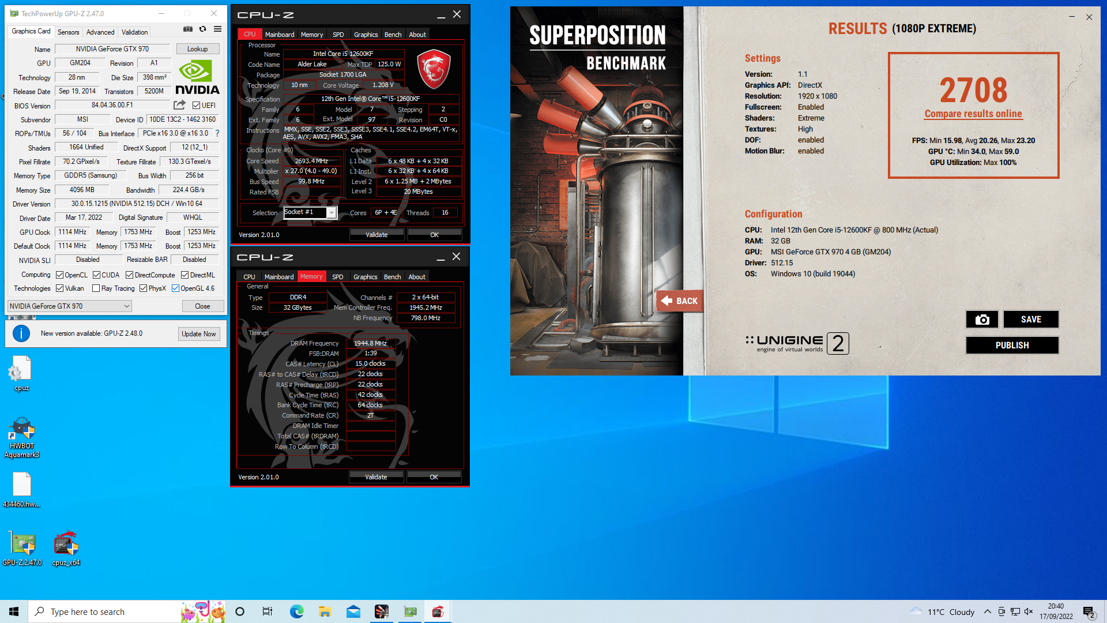This screenshot has width=1107, height=623.
Task: Click the muted volume tray icon
Action: tap(1029, 611)
